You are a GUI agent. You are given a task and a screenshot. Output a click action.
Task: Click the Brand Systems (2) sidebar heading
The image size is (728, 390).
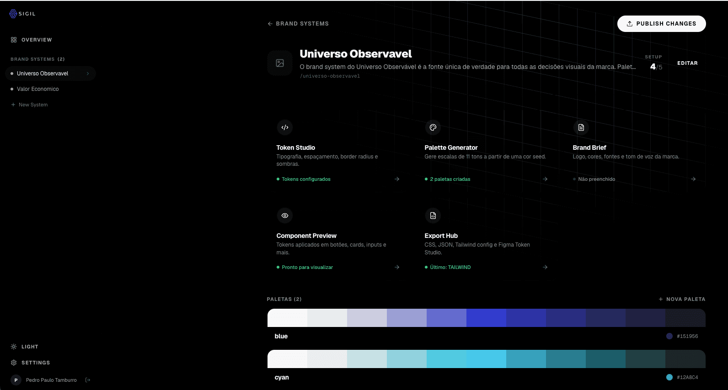click(37, 59)
